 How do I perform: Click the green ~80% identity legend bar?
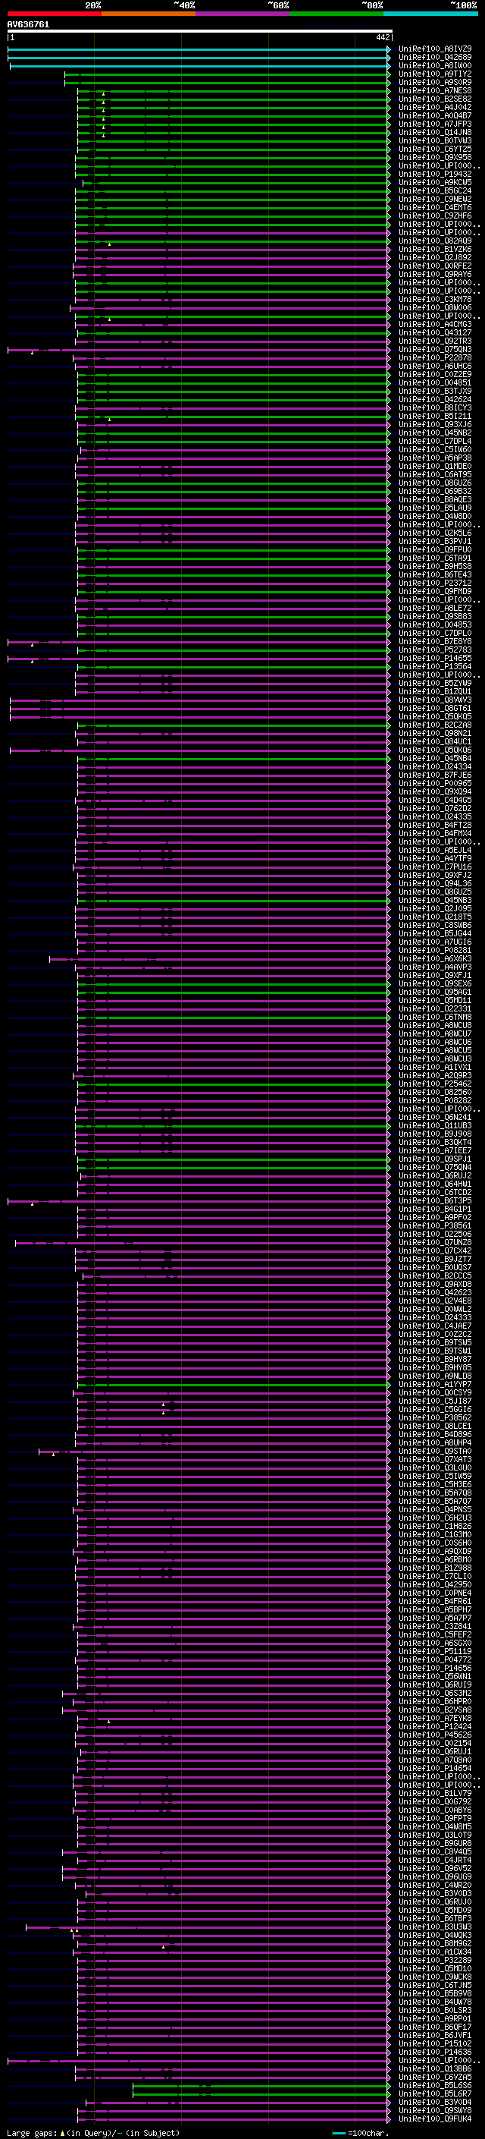336,14
